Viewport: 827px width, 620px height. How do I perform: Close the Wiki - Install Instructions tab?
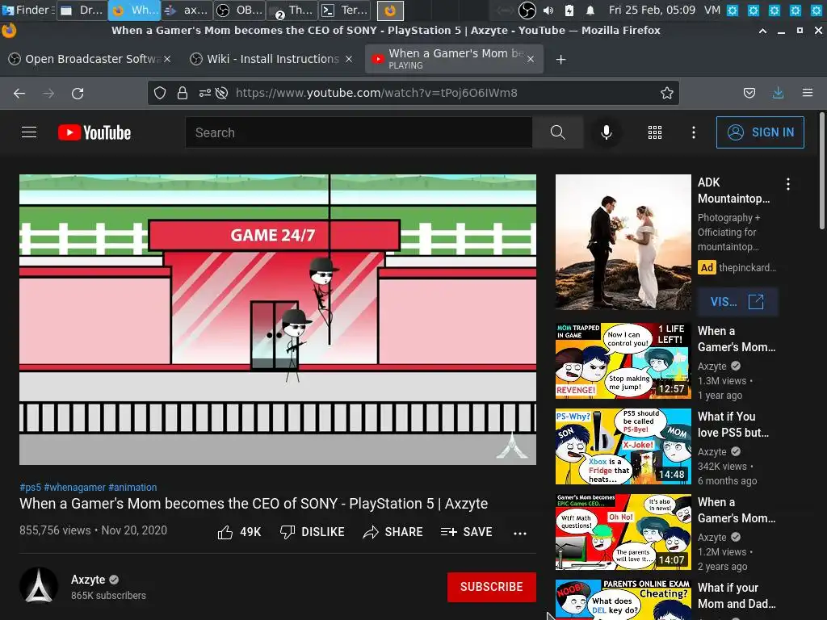(349, 59)
